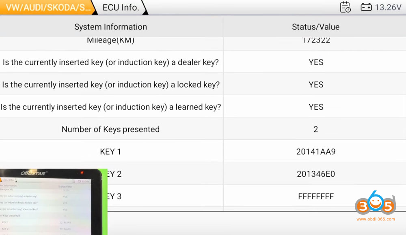Click the Mileage value 172322
This screenshot has width=406, height=235.
(315, 41)
